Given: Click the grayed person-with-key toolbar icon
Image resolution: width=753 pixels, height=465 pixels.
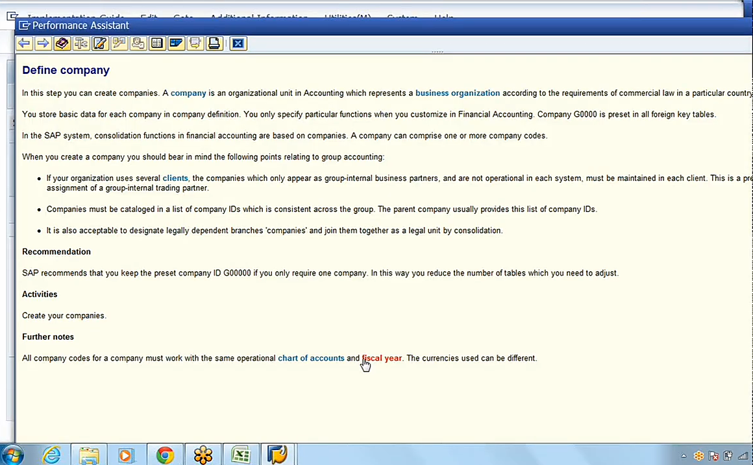Looking at the screenshot, I should coord(138,43).
